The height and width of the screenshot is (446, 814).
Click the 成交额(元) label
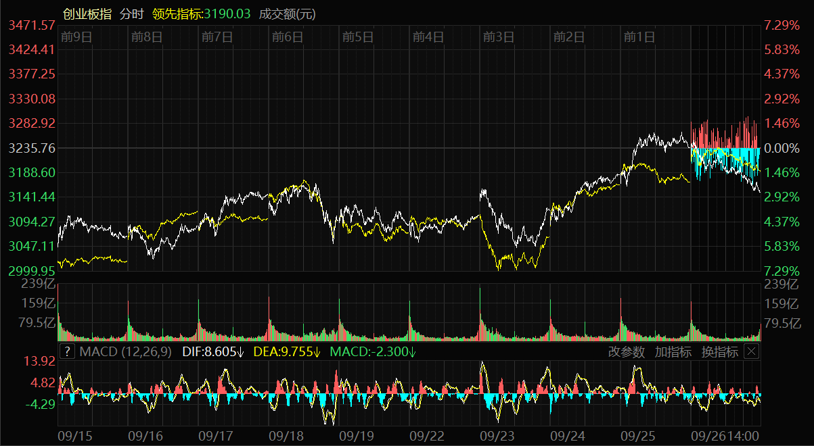pos(287,14)
